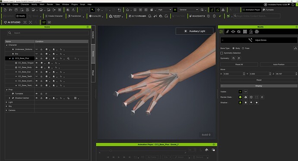Launch Substance Painter plugin

pos(115,16)
